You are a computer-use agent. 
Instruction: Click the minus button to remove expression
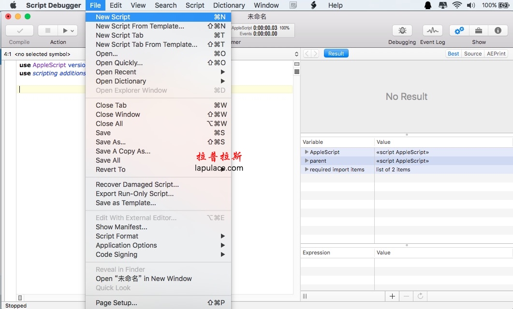(x=406, y=296)
